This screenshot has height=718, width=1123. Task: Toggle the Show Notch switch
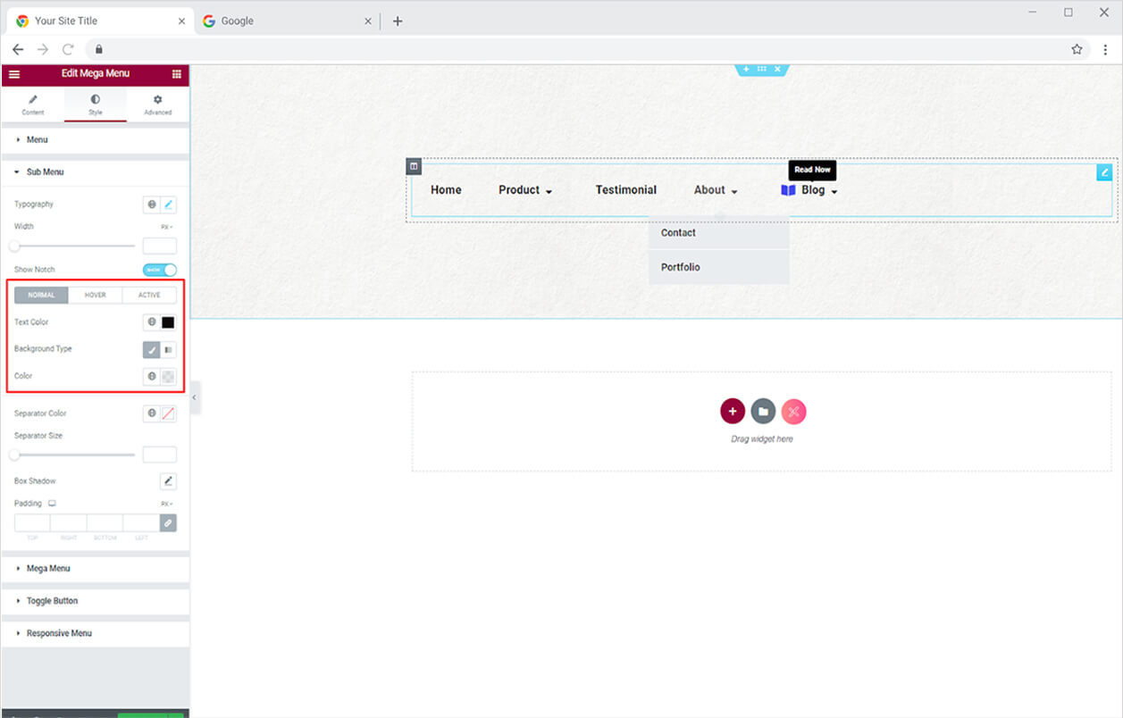pos(160,270)
